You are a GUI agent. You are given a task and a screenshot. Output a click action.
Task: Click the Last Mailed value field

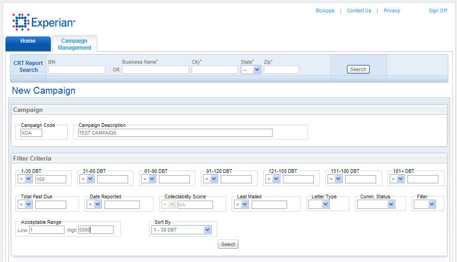(269, 205)
